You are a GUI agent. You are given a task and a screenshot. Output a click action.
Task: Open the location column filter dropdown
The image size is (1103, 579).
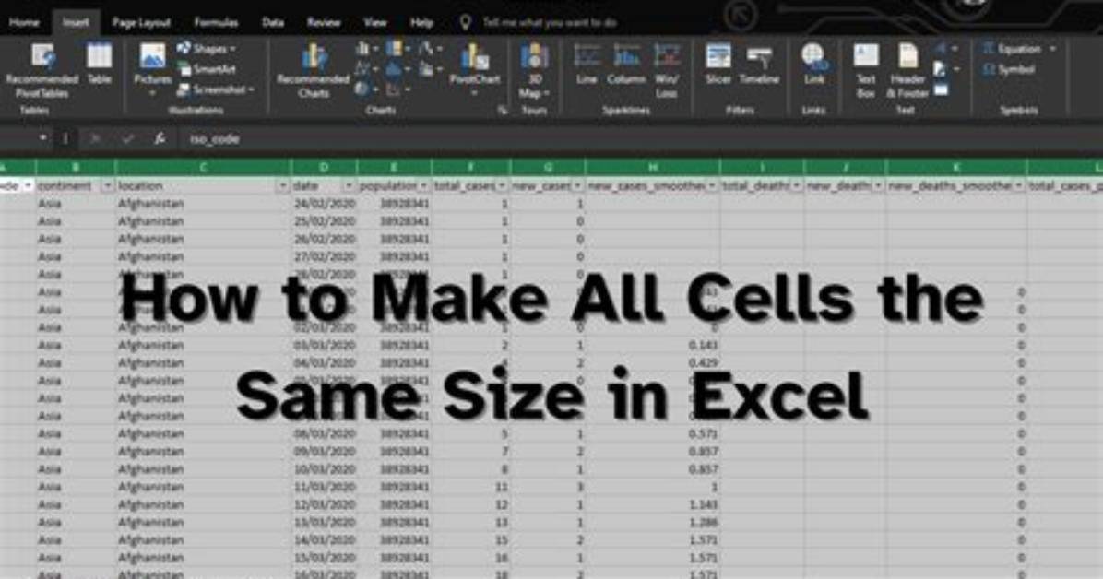pyautogui.click(x=283, y=185)
